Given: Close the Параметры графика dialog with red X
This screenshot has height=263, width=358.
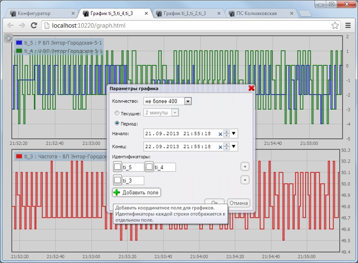Looking at the screenshot, I should coord(251,88).
